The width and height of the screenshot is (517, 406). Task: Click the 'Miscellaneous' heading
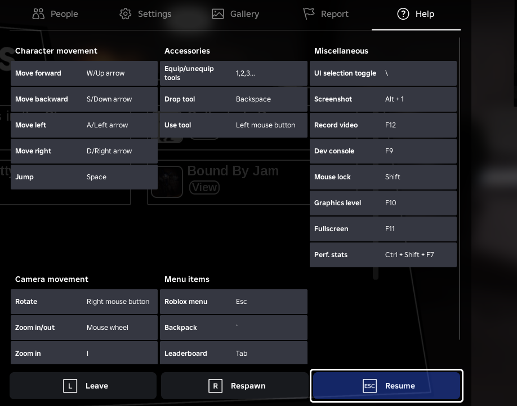[341, 51]
